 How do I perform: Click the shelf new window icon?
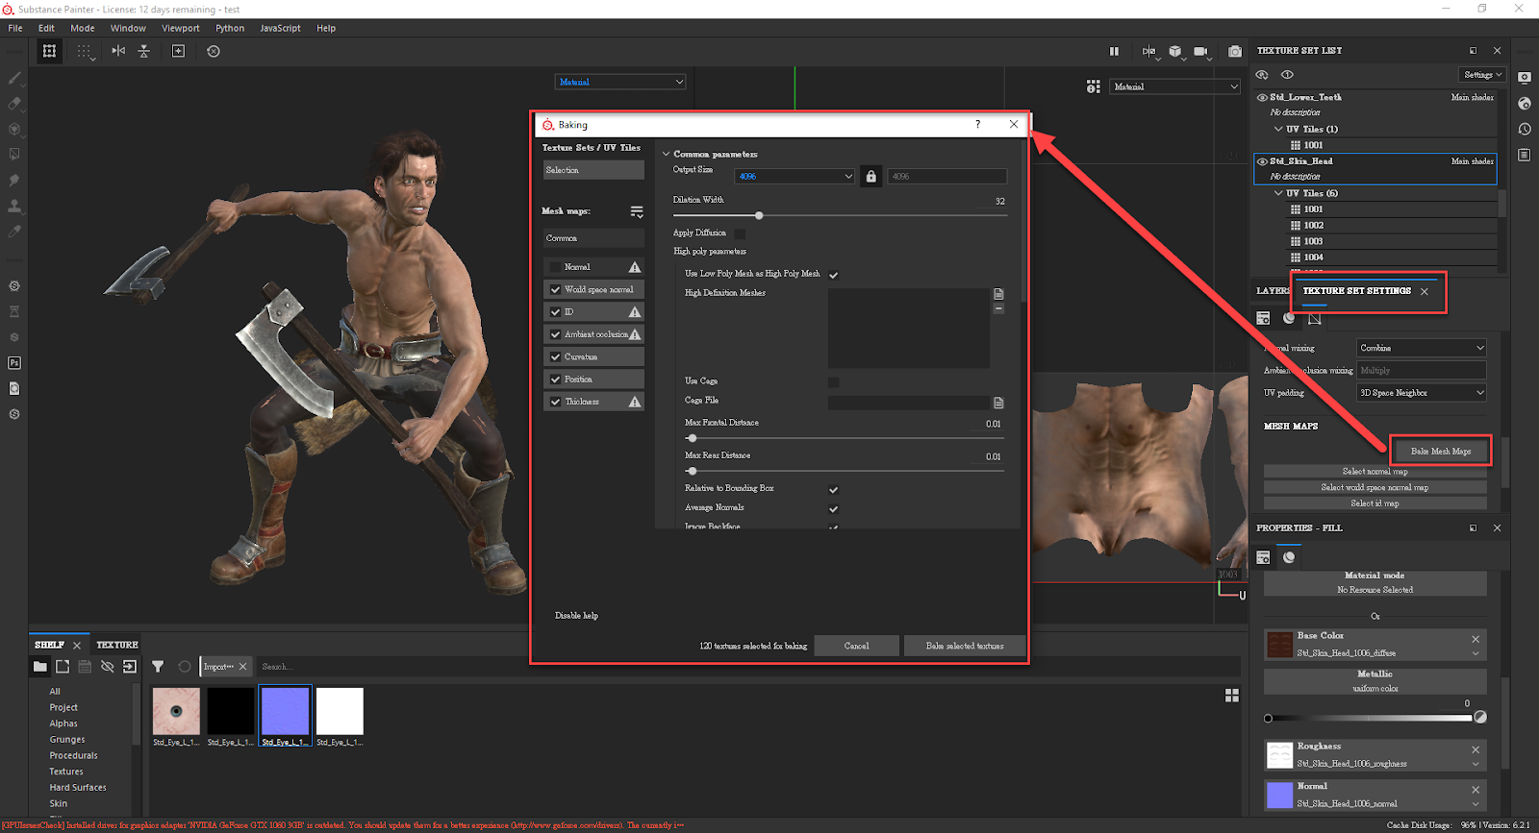click(x=63, y=666)
